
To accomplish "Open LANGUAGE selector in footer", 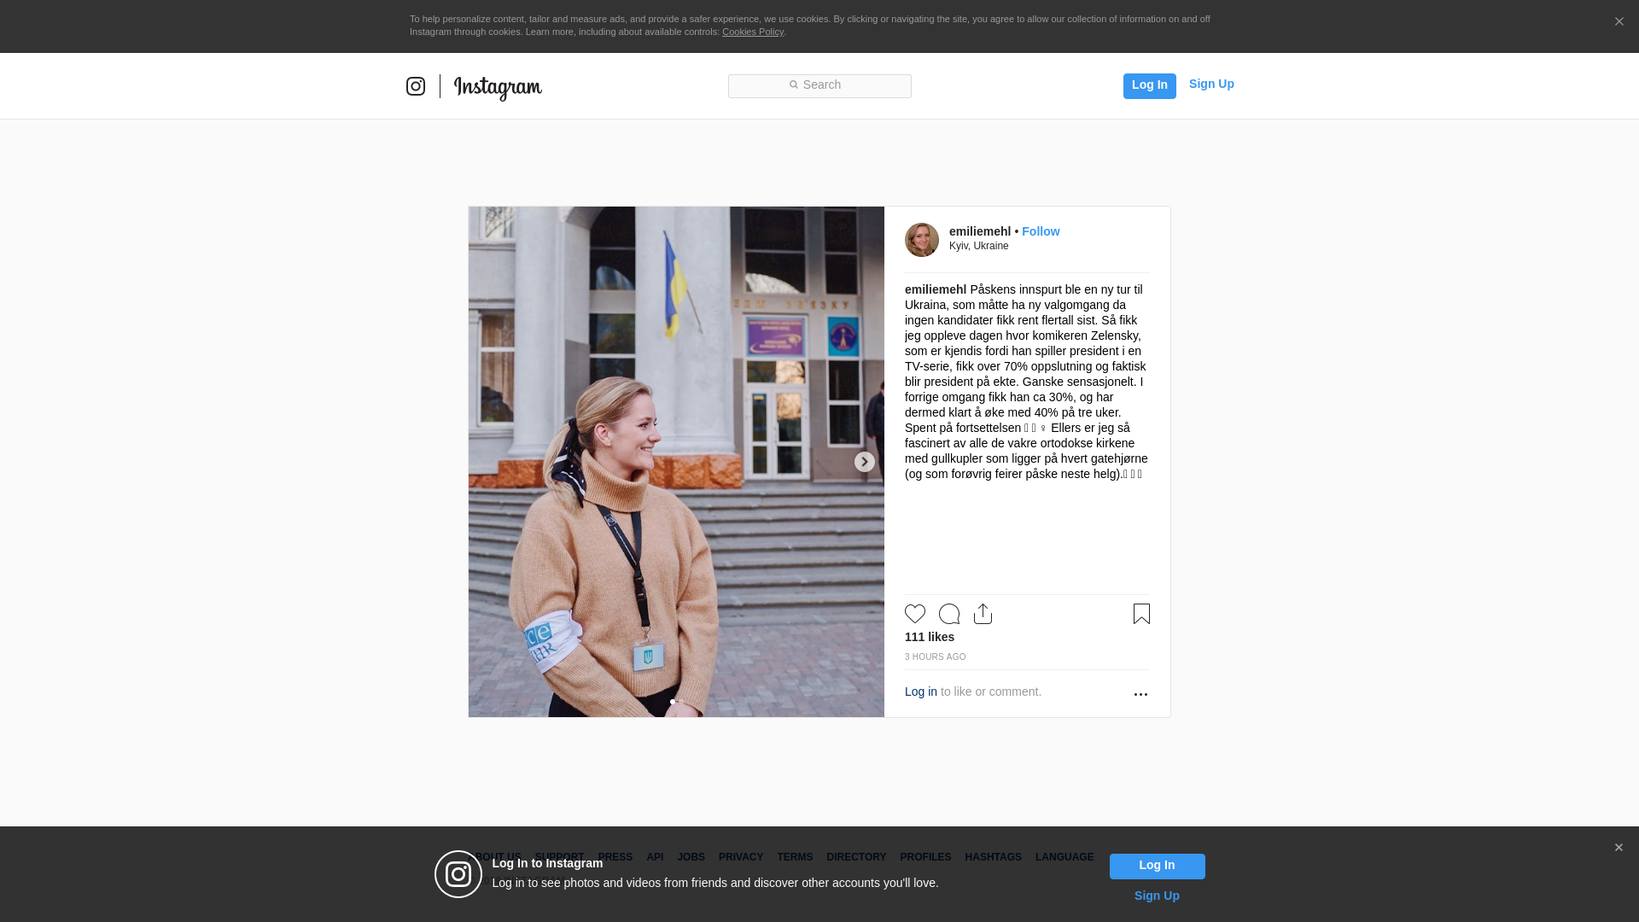I will click(x=1064, y=857).
